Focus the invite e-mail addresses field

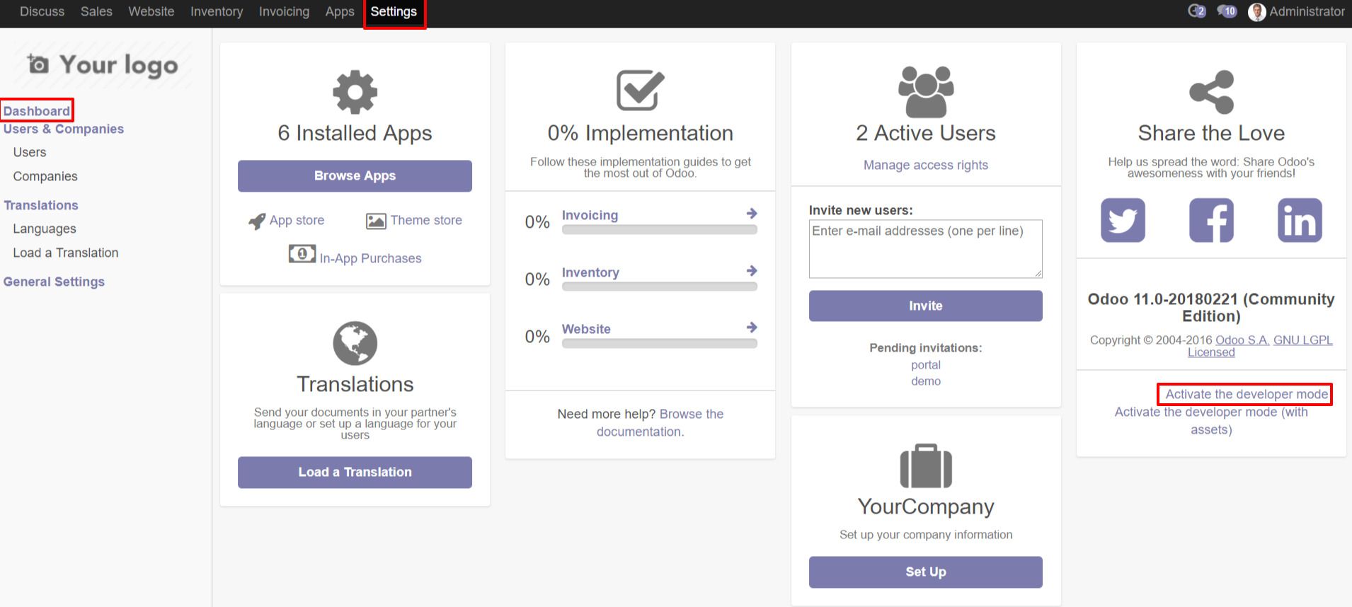coord(926,249)
